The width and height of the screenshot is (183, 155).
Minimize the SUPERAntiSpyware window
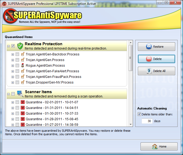160,2
